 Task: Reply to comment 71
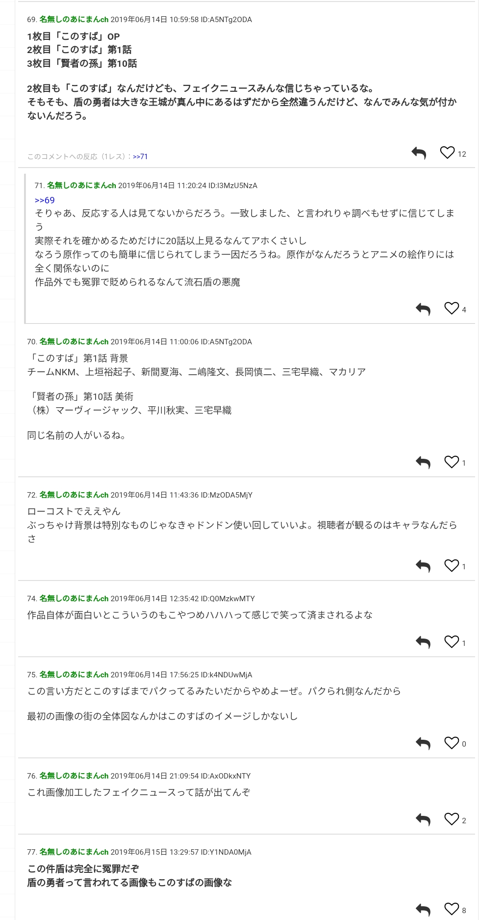(423, 309)
